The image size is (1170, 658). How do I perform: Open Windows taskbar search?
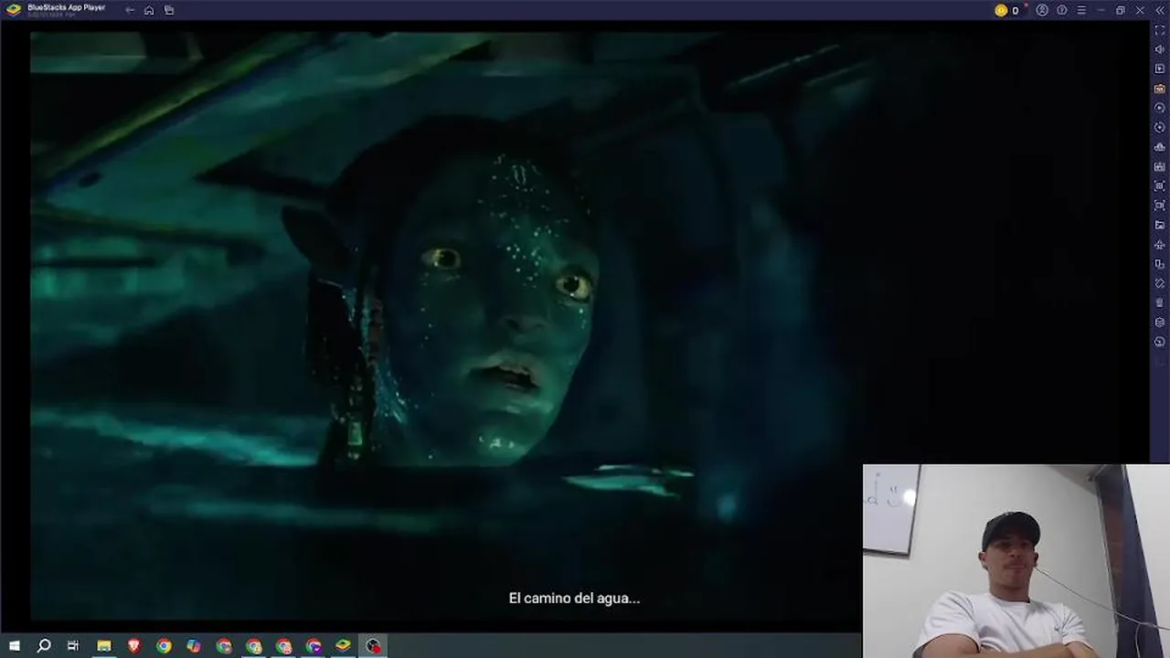pyautogui.click(x=44, y=646)
